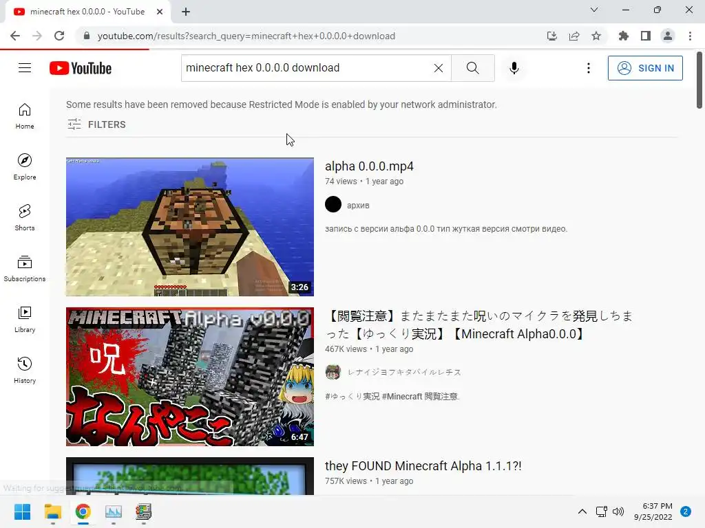Close the YouTube browser tab
Viewport: 705px width, 528px height.
click(x=160, y=12)
